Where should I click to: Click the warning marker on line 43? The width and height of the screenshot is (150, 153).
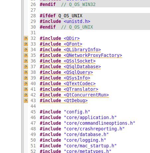(x=26, y=100)
